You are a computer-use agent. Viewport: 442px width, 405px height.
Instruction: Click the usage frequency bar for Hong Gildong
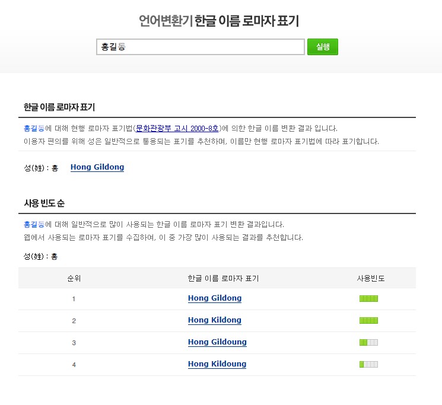point(368,298)
